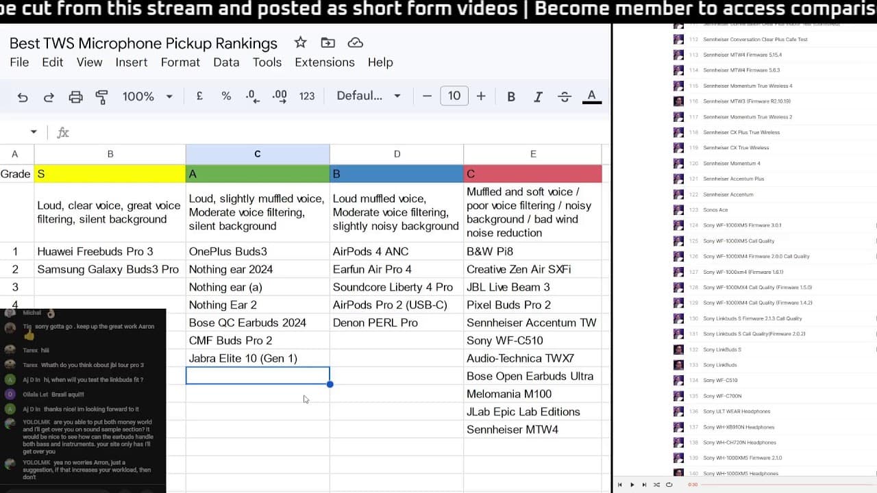Play the previous track in the playlist player

(x=620, y=485)
